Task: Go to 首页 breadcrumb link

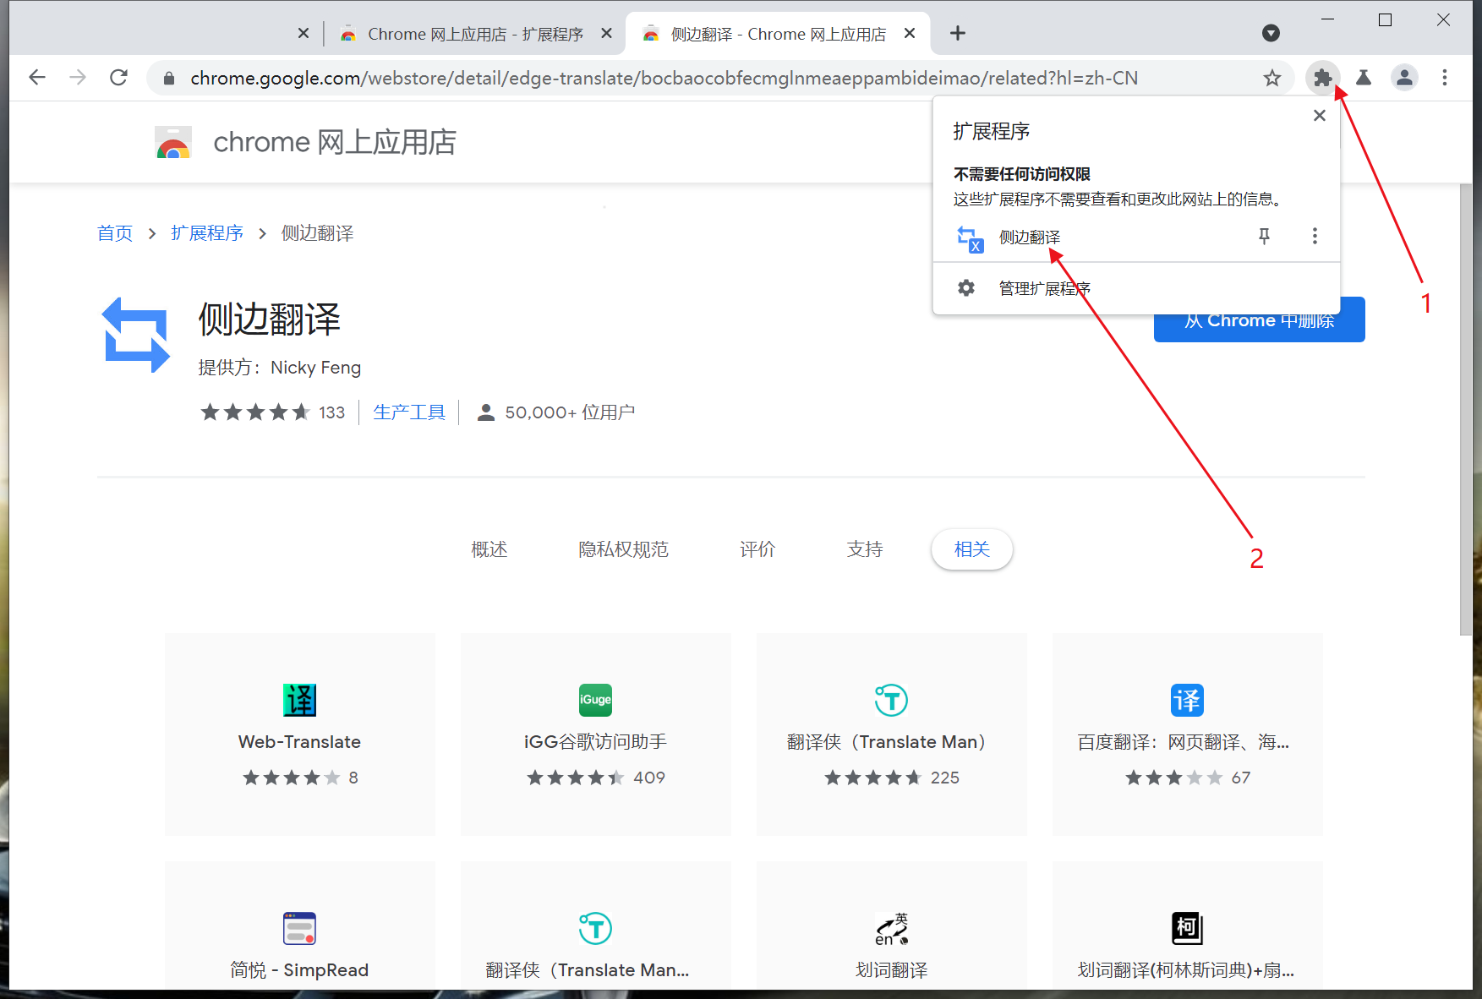Action: pyautogui.click(x=115, y=233)
